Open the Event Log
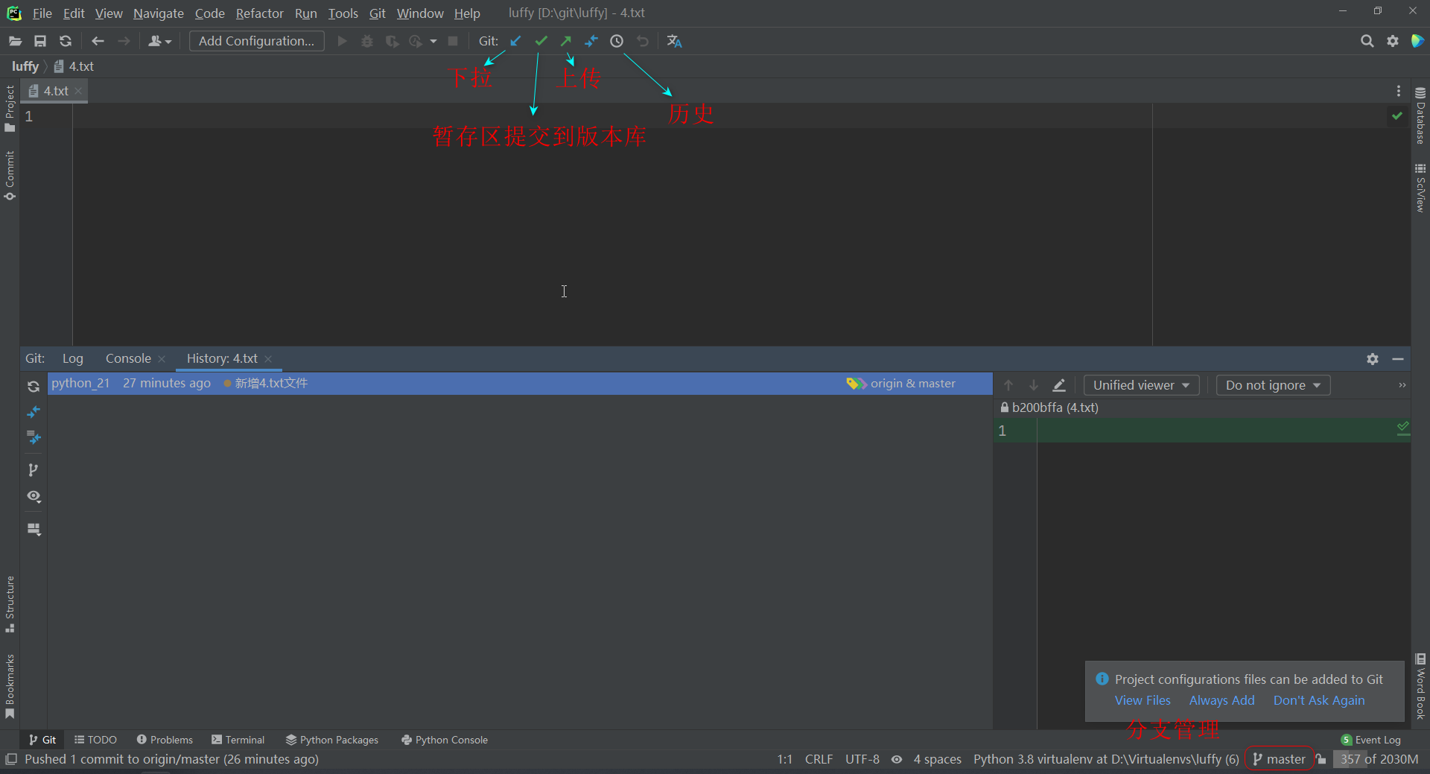 1370,740
